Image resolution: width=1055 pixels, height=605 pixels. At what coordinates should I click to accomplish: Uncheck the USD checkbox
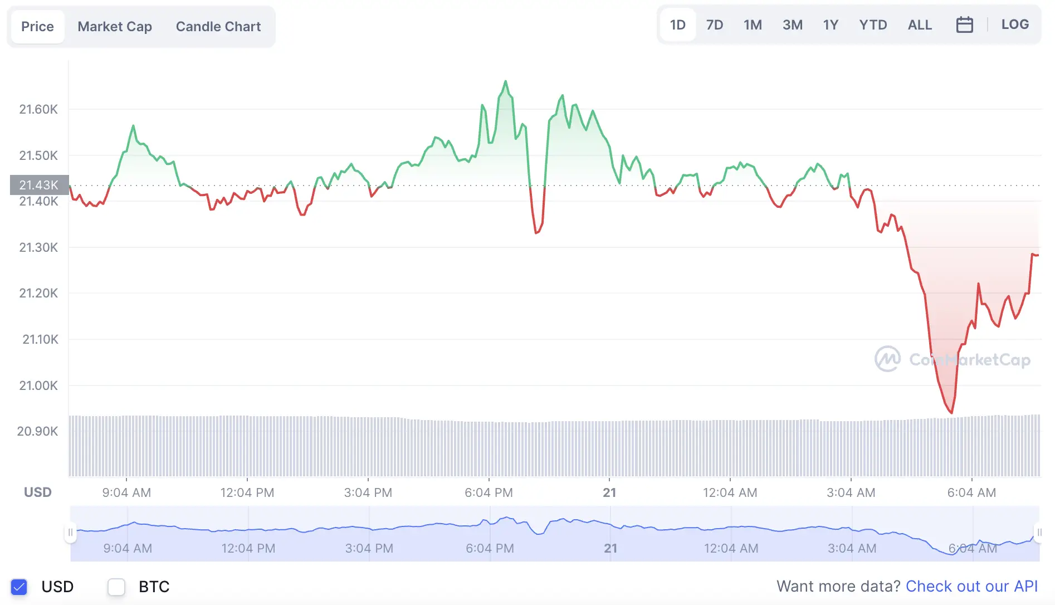click(x=19, y=586)
